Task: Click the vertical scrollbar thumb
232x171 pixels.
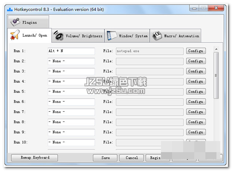Action: pos(216,76)
